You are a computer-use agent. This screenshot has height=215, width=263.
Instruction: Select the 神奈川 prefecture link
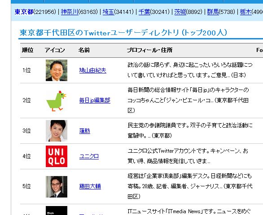(x=70, y=12)
